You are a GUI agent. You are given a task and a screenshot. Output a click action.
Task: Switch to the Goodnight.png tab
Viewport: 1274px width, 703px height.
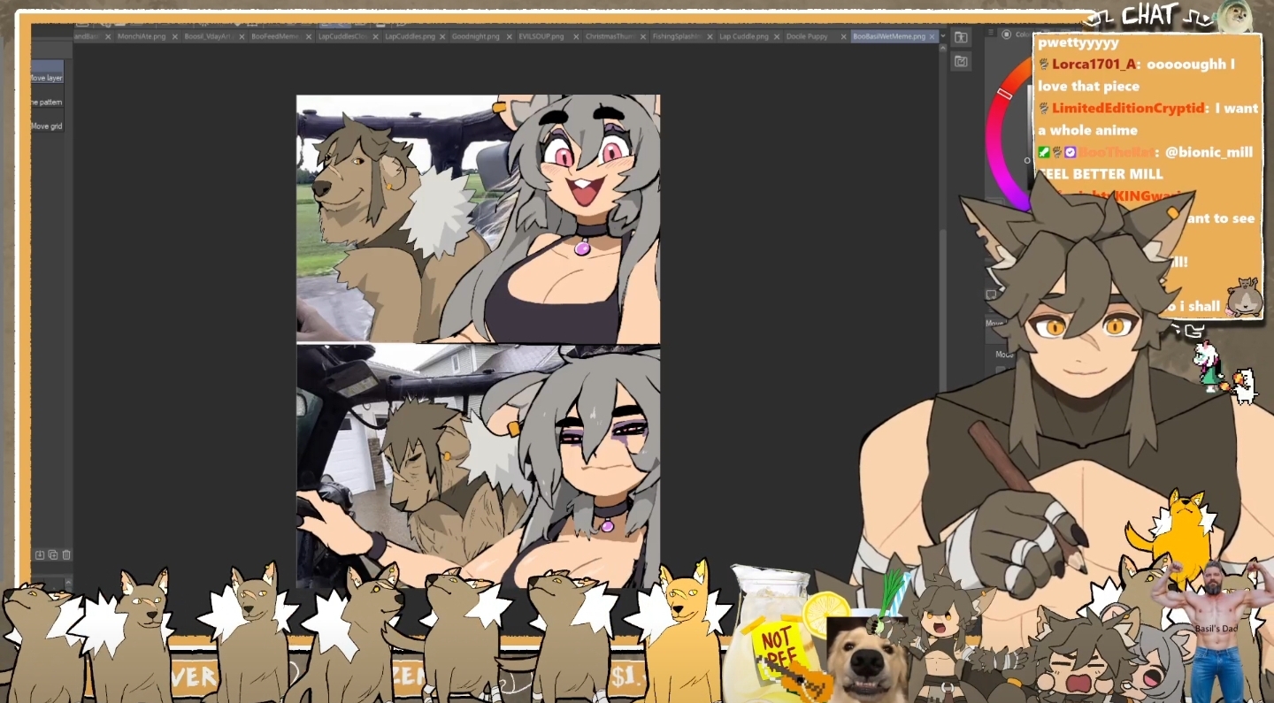click(475, 36)
